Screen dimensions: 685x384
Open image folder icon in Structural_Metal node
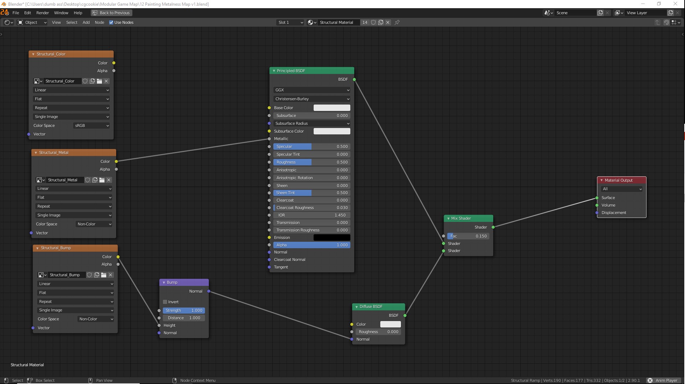pos(102,180)
